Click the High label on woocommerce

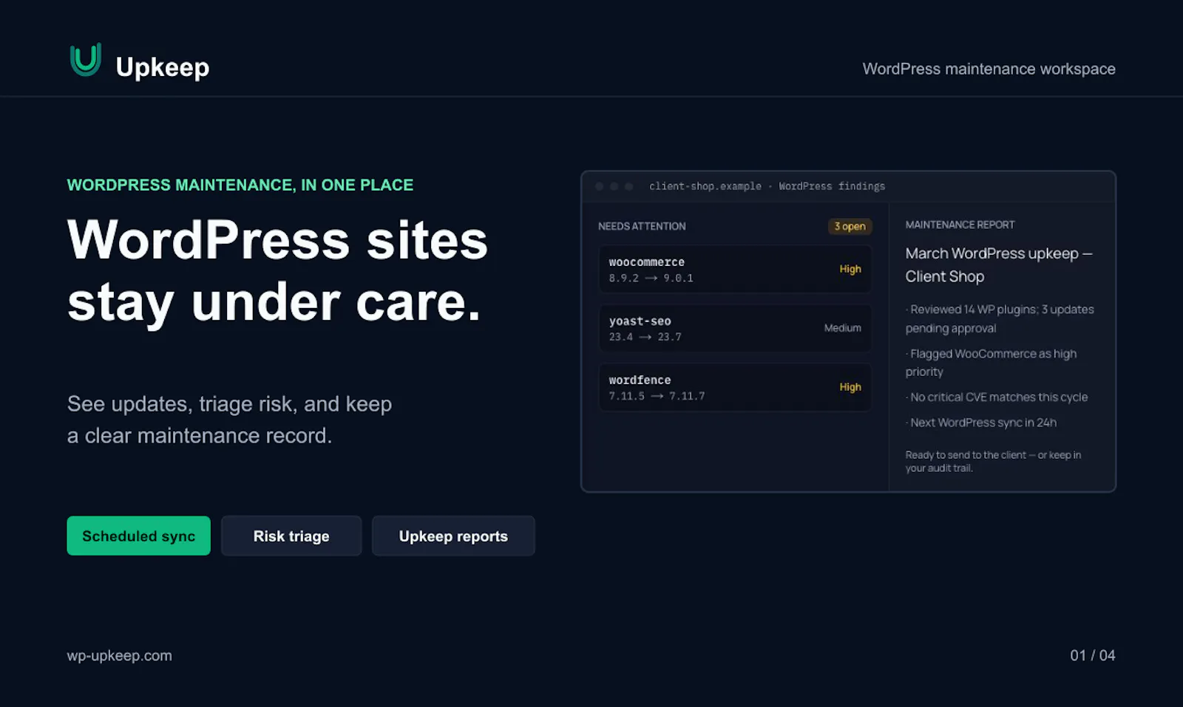(x=850, y=269)
